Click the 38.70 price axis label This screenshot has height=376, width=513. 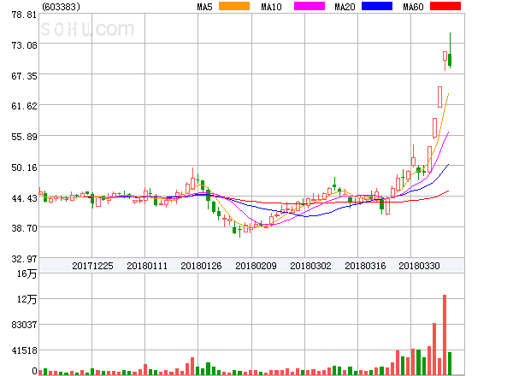tap(24, 228)
